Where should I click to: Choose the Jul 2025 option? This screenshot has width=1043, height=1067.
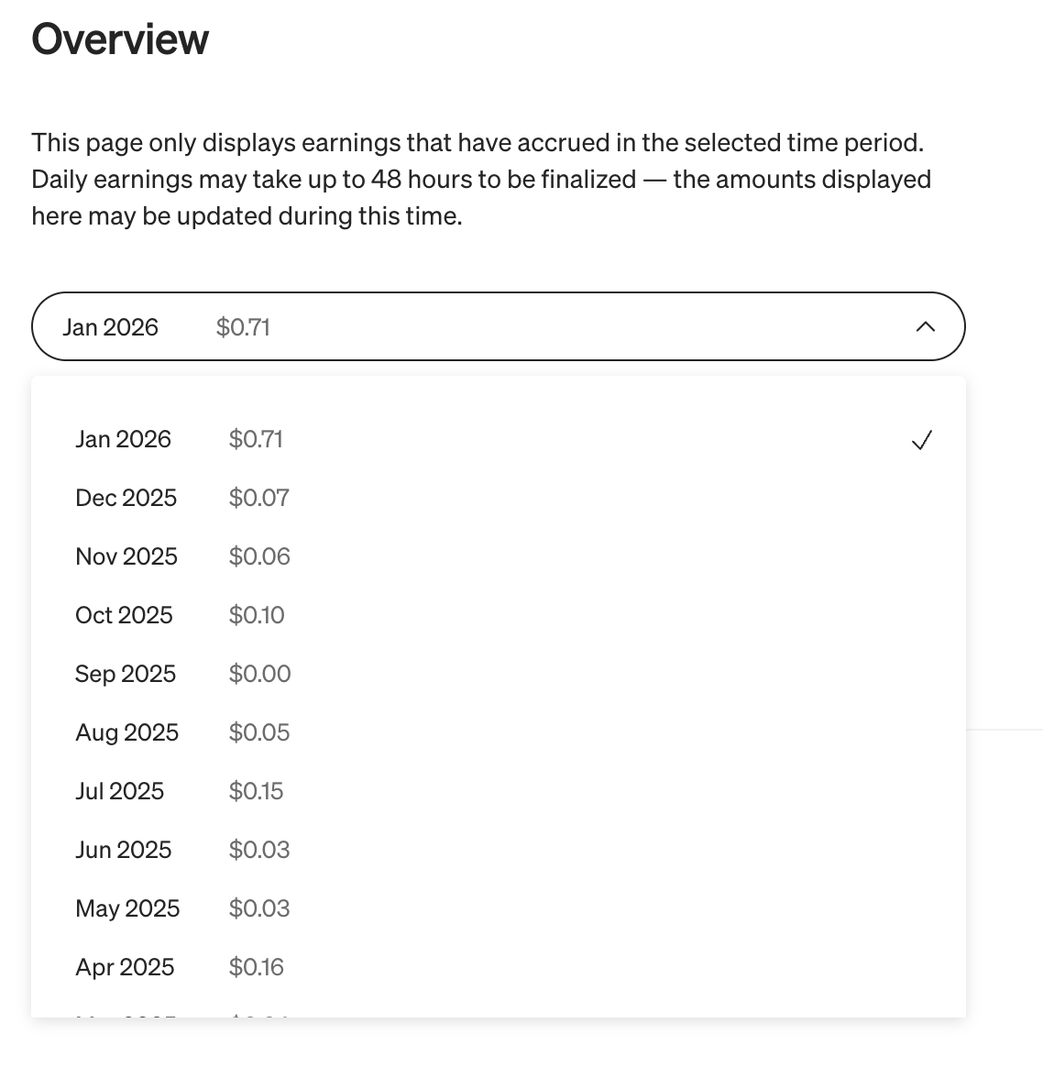pyautogui.click(x=119, y=791)
